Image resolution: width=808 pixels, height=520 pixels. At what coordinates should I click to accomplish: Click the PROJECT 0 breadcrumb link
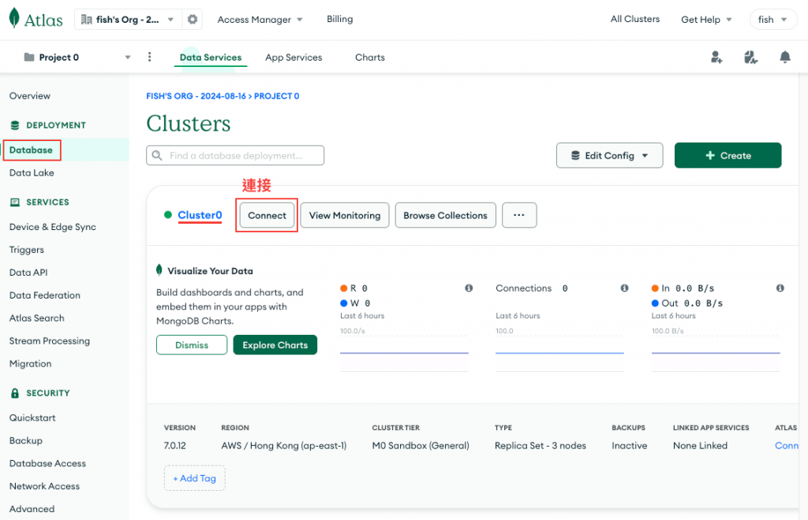[x=277, y=96]
